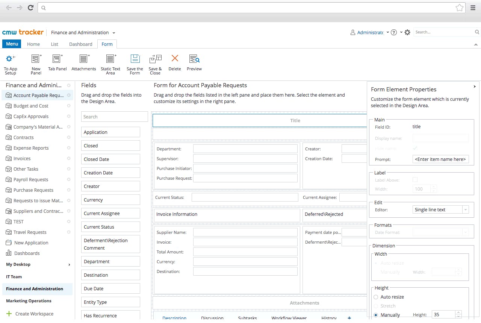Click New Application in the sidebar
The width and height of the screenshot is (481, 323).
pos(31,243)
